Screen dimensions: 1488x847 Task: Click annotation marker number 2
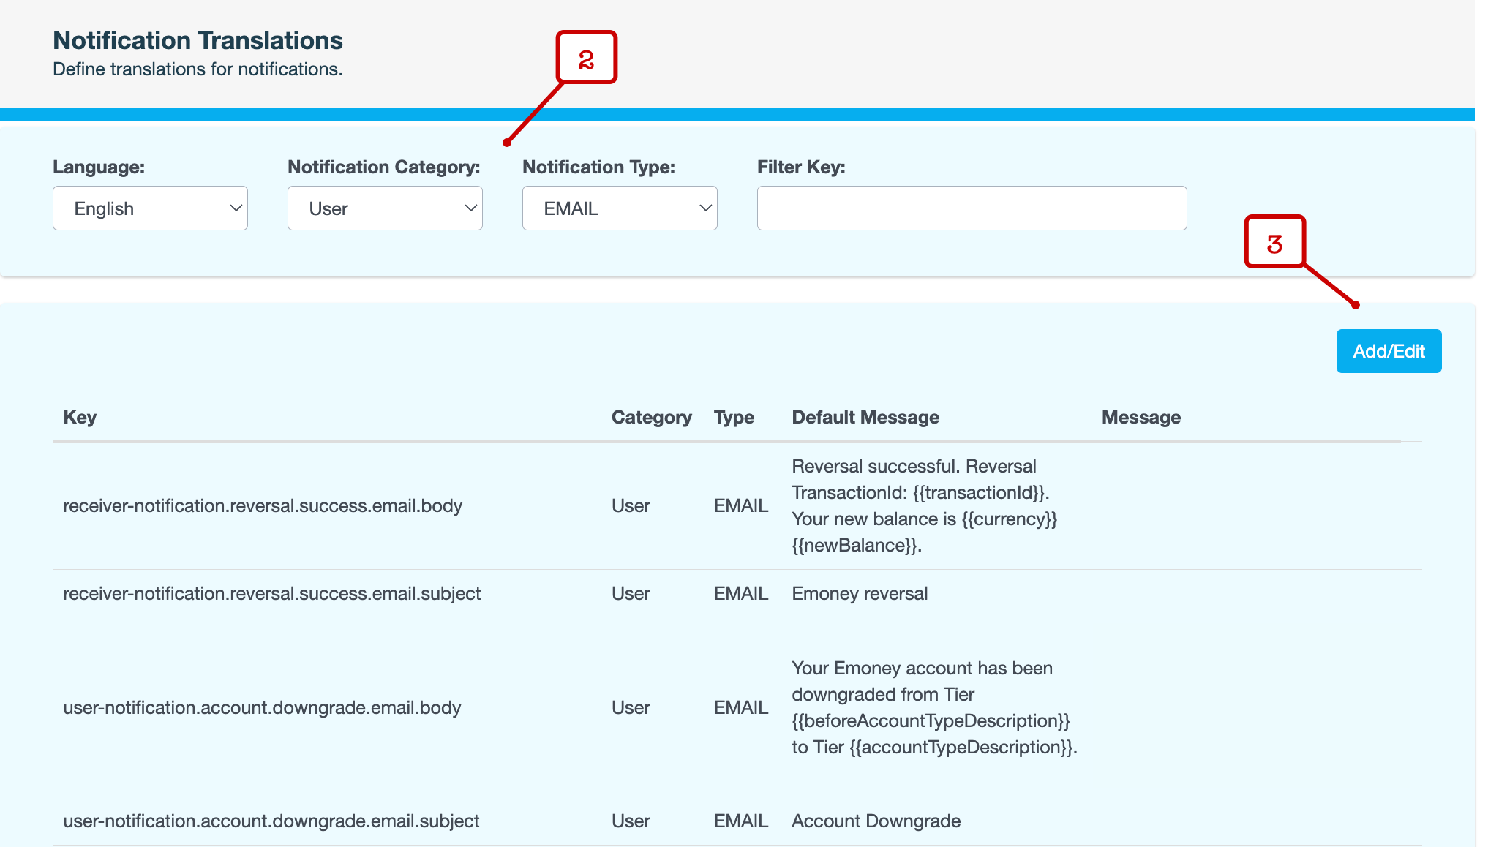coord(587,58)
